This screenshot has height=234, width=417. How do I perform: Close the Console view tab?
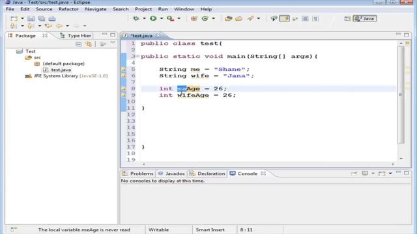(x=263, y=174)
